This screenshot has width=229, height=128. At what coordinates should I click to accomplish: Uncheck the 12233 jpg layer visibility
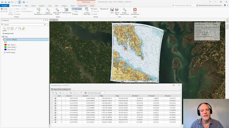[5, 40]
